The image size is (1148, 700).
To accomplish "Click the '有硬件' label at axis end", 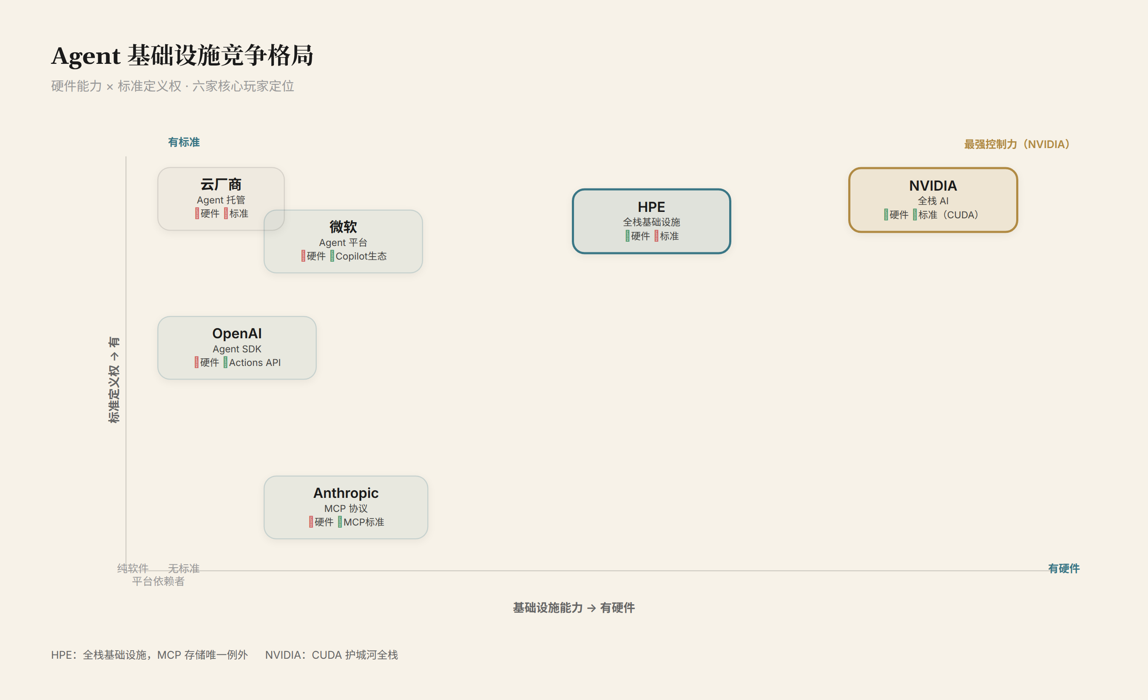I will 1064,569.
